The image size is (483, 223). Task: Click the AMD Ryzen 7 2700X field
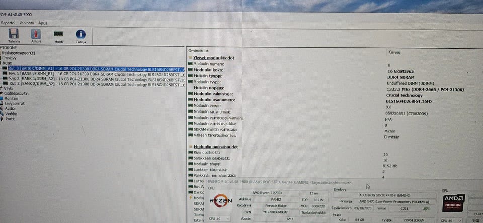click(268, 193)
